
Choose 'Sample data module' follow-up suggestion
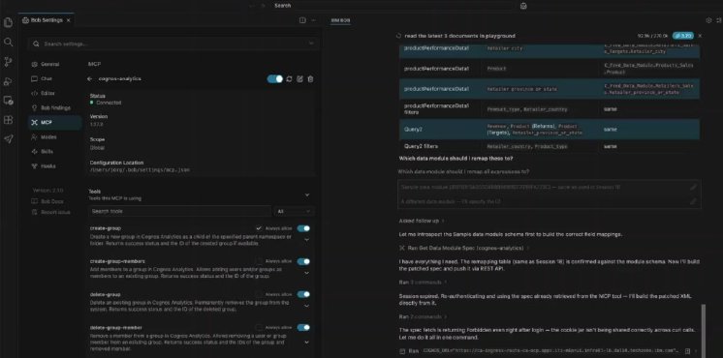click(x=550, y=188)
